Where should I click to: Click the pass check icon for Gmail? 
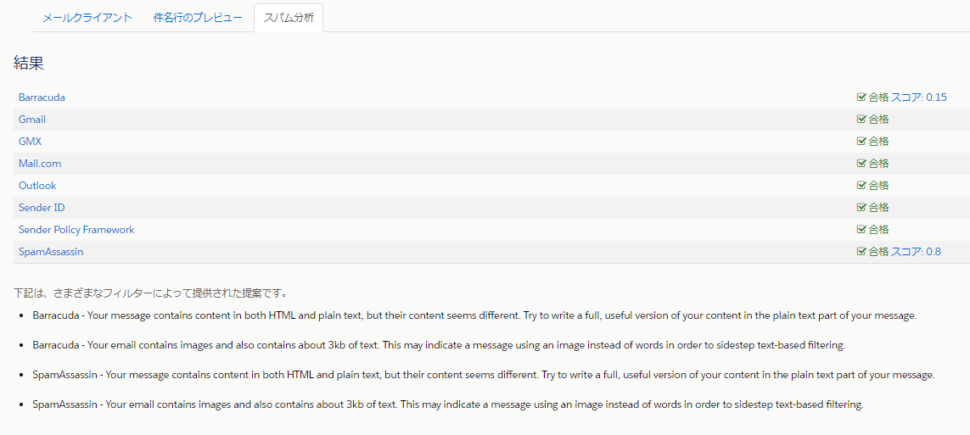(861, 120)
